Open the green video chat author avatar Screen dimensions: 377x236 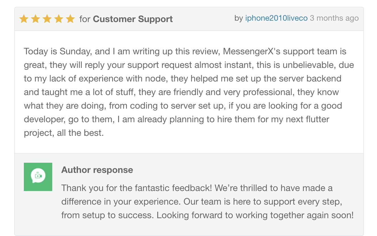38,177
